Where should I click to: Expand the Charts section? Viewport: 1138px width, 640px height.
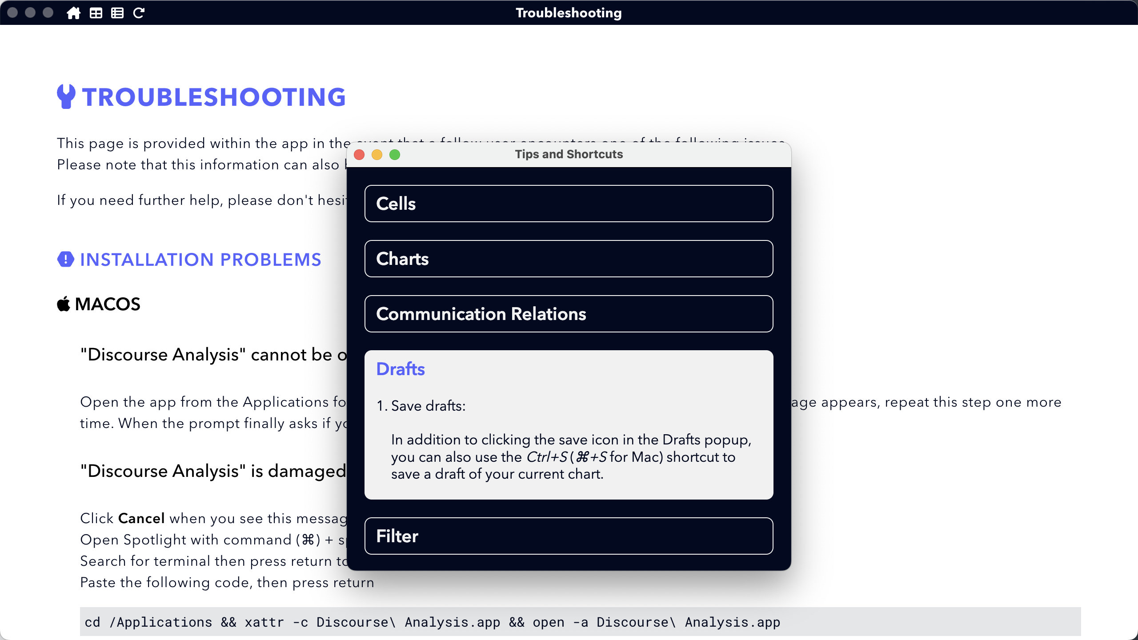point(569,259)
